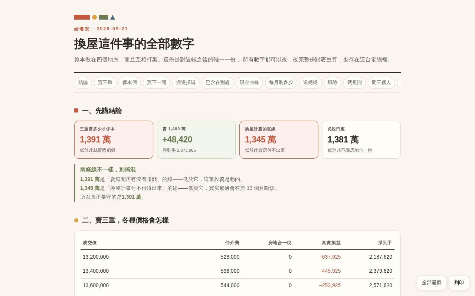Click the 全部還原 reset button
Viewport: 475px width, 296px height.
(x=432, y=283)
